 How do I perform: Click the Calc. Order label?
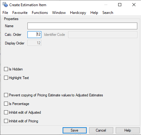(x=13, y=35)
